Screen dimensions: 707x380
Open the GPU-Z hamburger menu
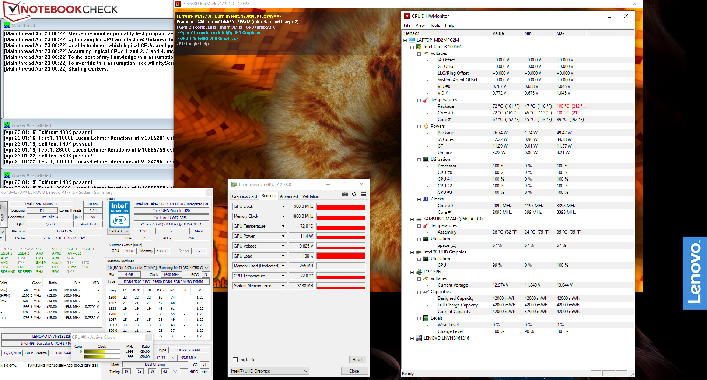pos(364,194)
